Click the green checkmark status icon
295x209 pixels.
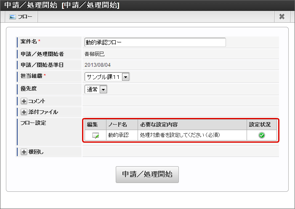pyautogui.click(x=261, y=135)
